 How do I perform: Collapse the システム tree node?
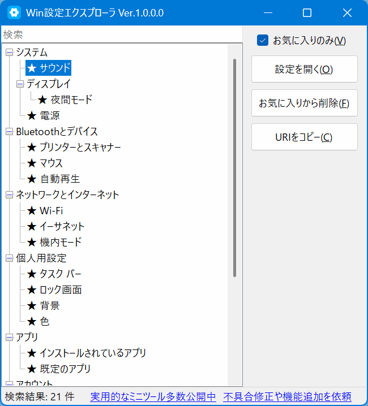[x=9, y=53]
